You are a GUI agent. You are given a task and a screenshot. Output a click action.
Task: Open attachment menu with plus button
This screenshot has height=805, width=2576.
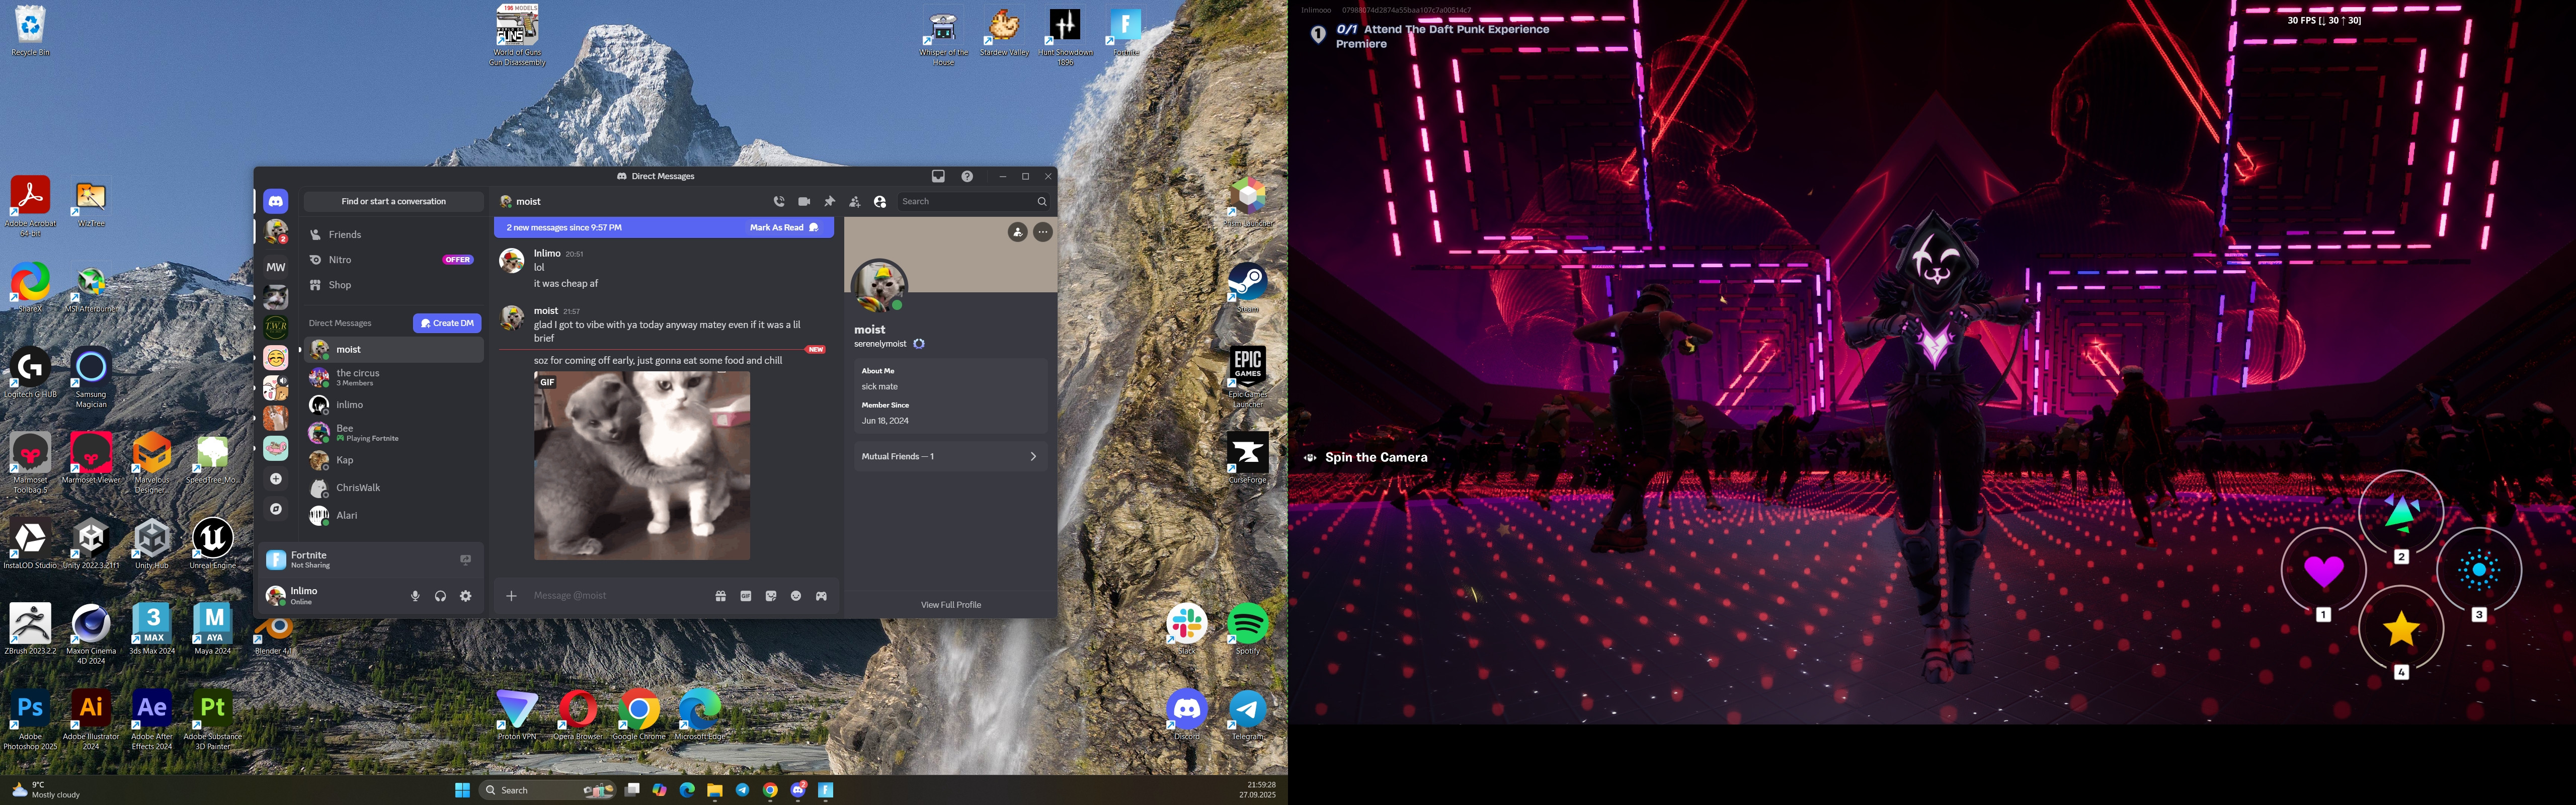[511, 596]
